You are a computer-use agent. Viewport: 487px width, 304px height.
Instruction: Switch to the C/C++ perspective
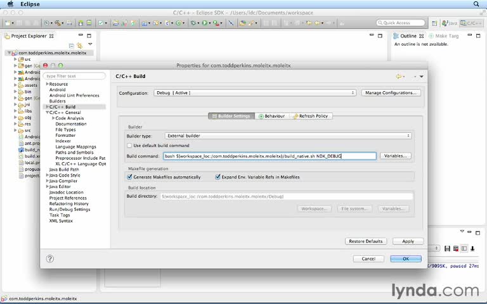[471, 23]
